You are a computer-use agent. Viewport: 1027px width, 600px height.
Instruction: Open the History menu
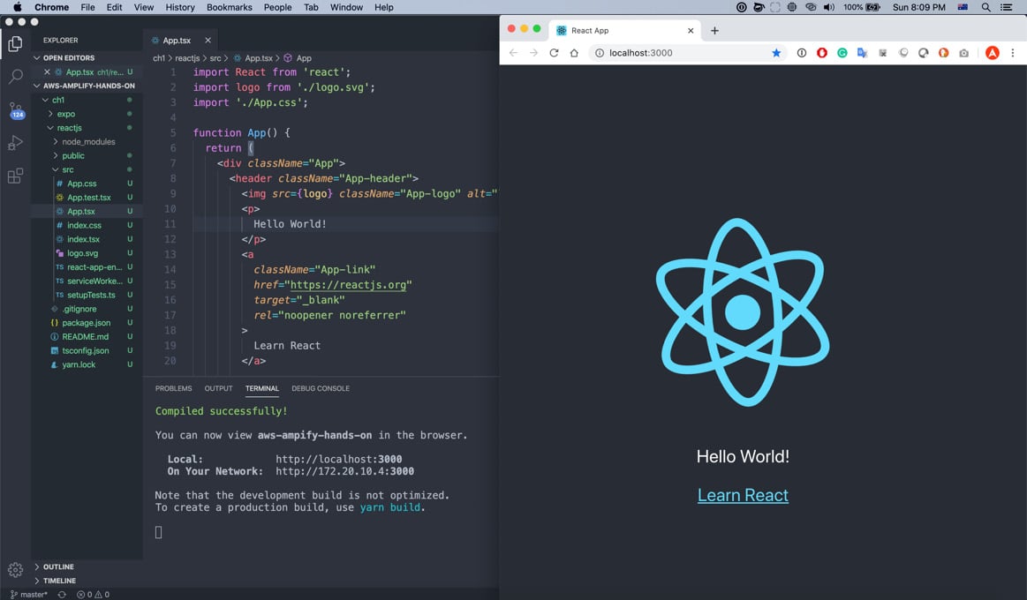180,7
